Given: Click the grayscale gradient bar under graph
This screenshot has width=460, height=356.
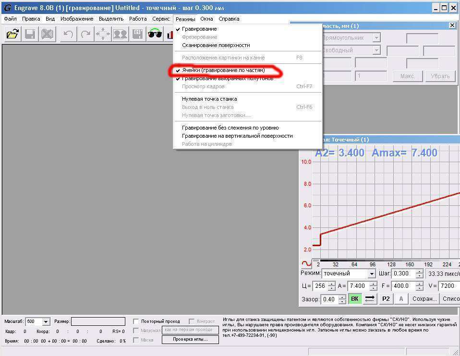Looking at the screenshot, I should 384,261.
